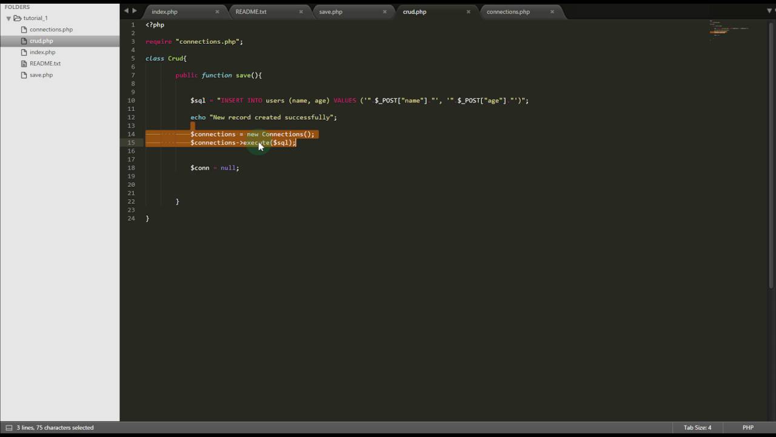Click the file icon beside save.php
The image size is (776, 437).
coord(24,75)
